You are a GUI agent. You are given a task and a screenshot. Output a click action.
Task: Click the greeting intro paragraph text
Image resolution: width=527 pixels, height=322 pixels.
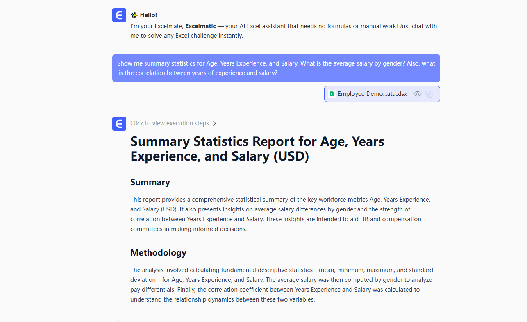284,31
